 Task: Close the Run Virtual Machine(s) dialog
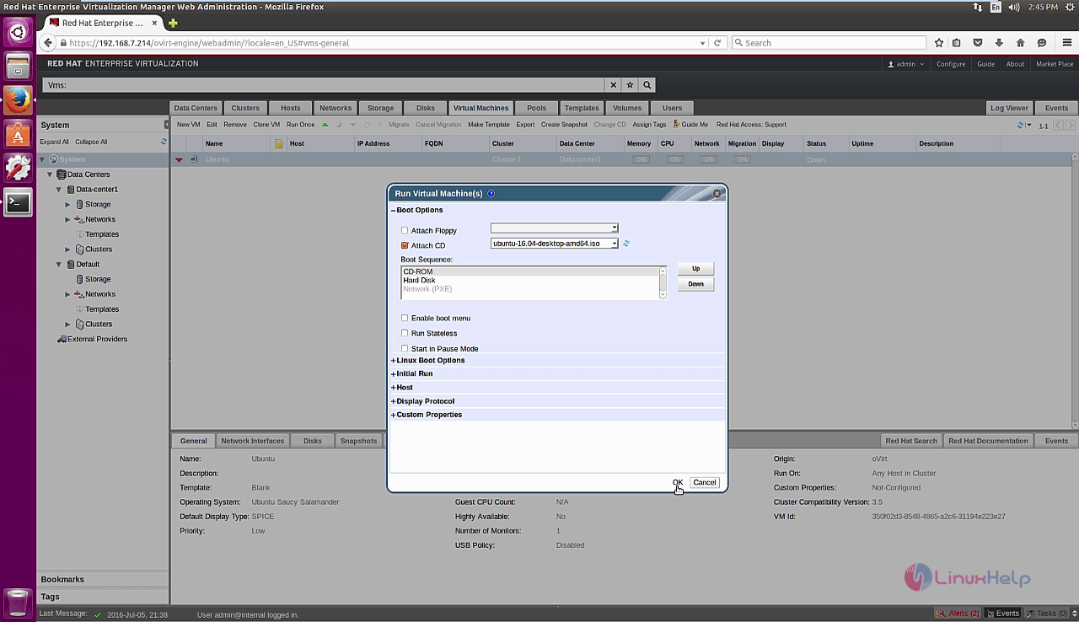[717, 193]
